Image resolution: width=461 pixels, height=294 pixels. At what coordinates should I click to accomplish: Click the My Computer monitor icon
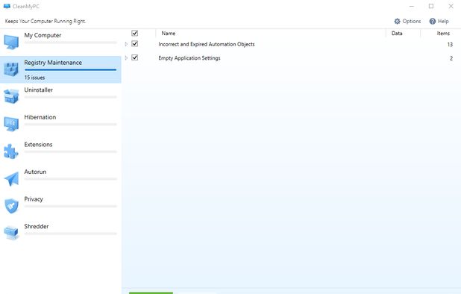(x=11, y=42)
